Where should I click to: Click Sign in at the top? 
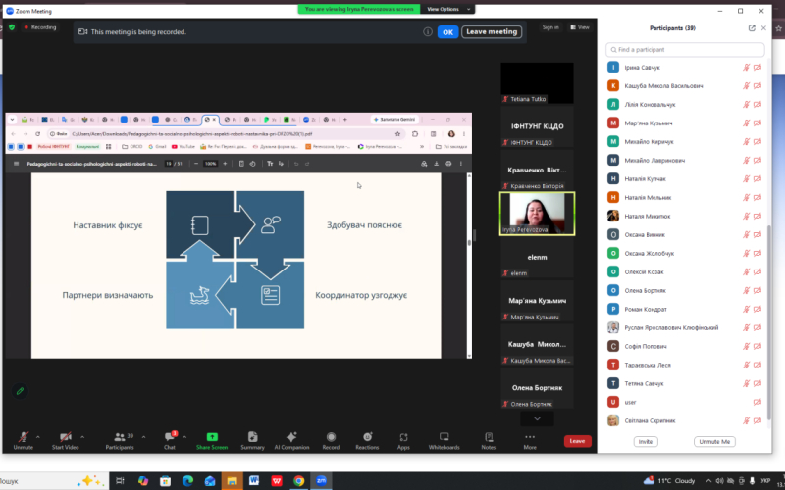550,27
